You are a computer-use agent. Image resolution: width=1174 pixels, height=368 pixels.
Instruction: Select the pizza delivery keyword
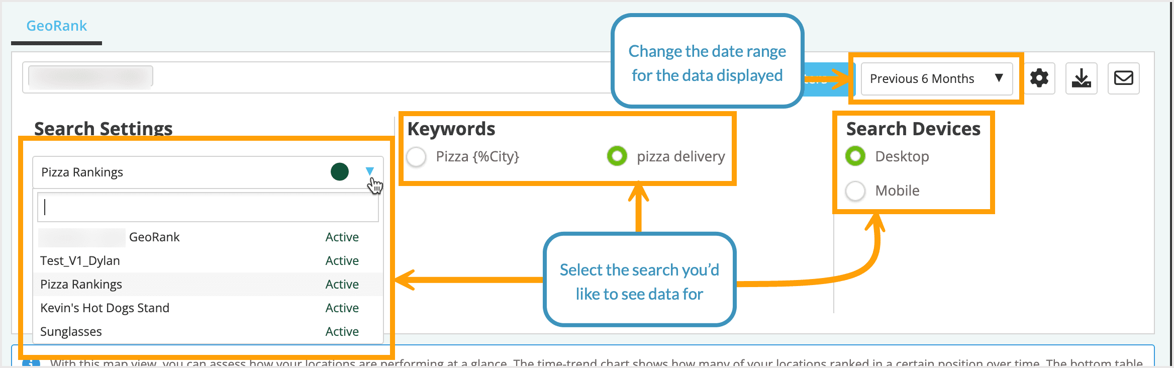[617, 156]
